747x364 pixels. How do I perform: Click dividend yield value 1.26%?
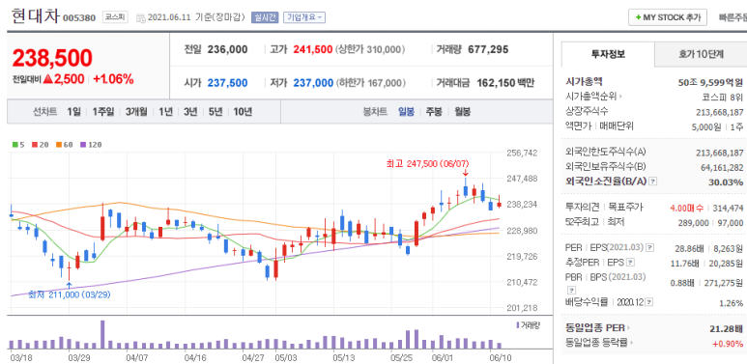pos(732,303)
